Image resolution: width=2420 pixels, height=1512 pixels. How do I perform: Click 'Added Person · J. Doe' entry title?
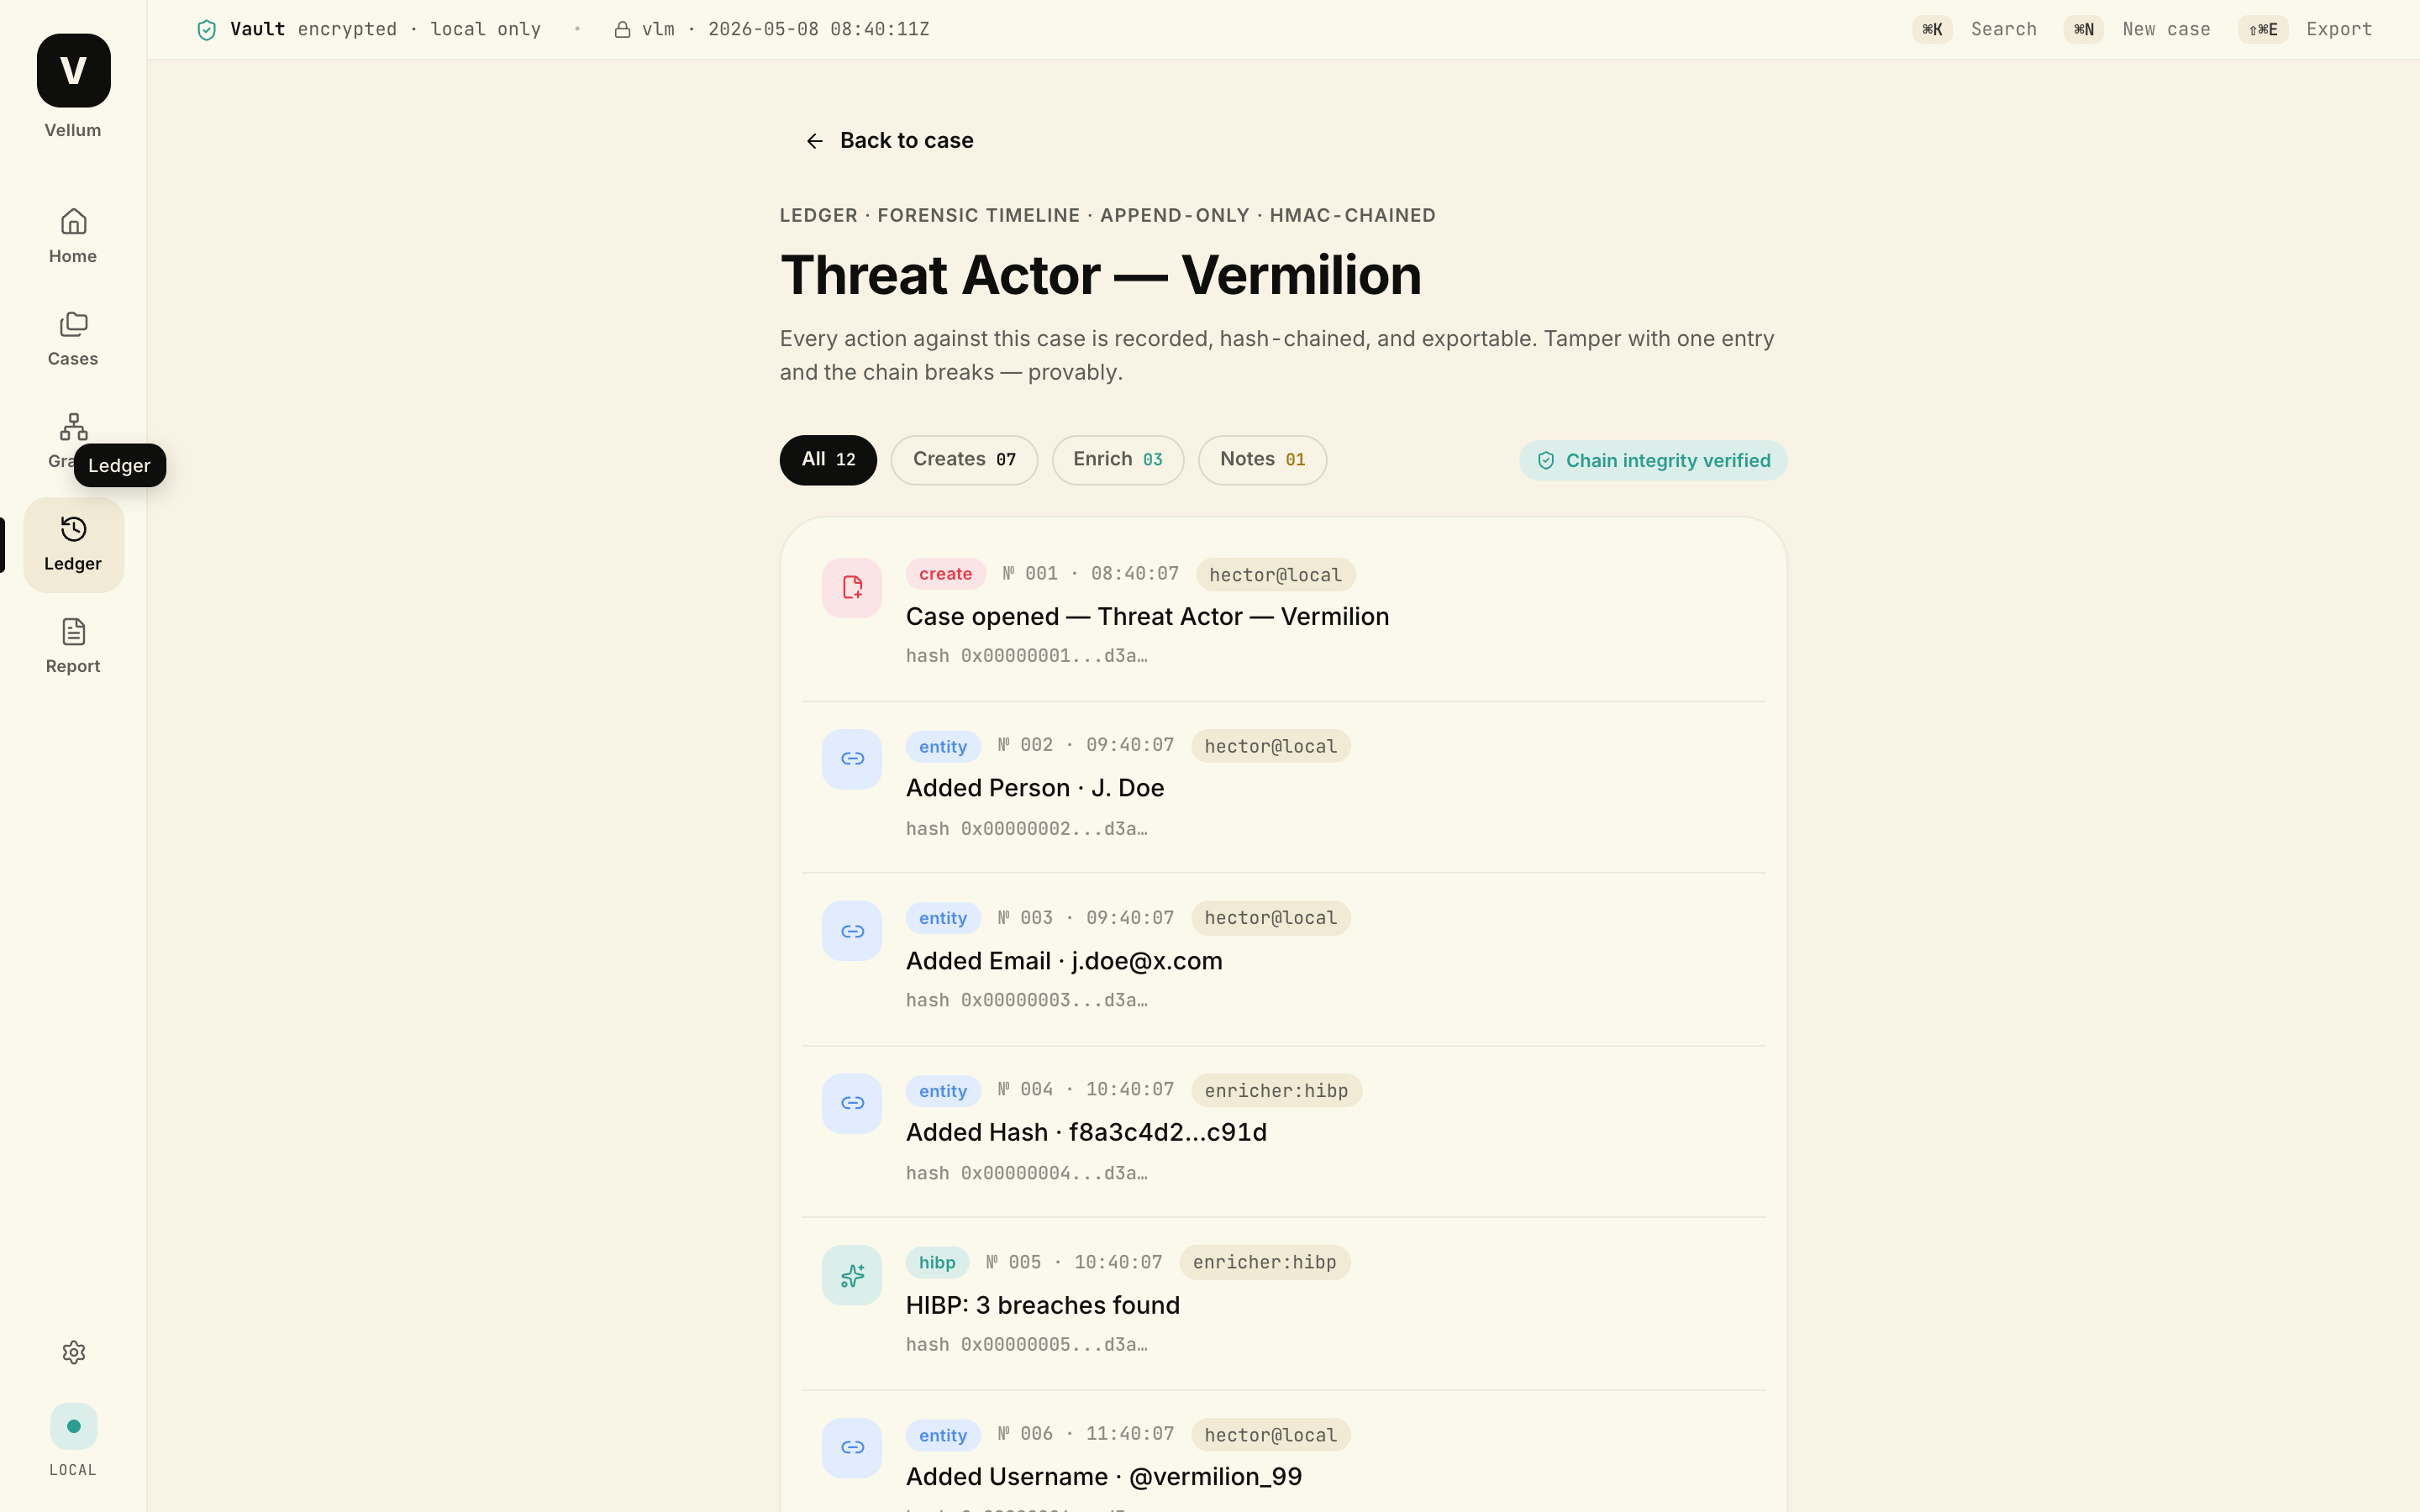[1035, 788]
